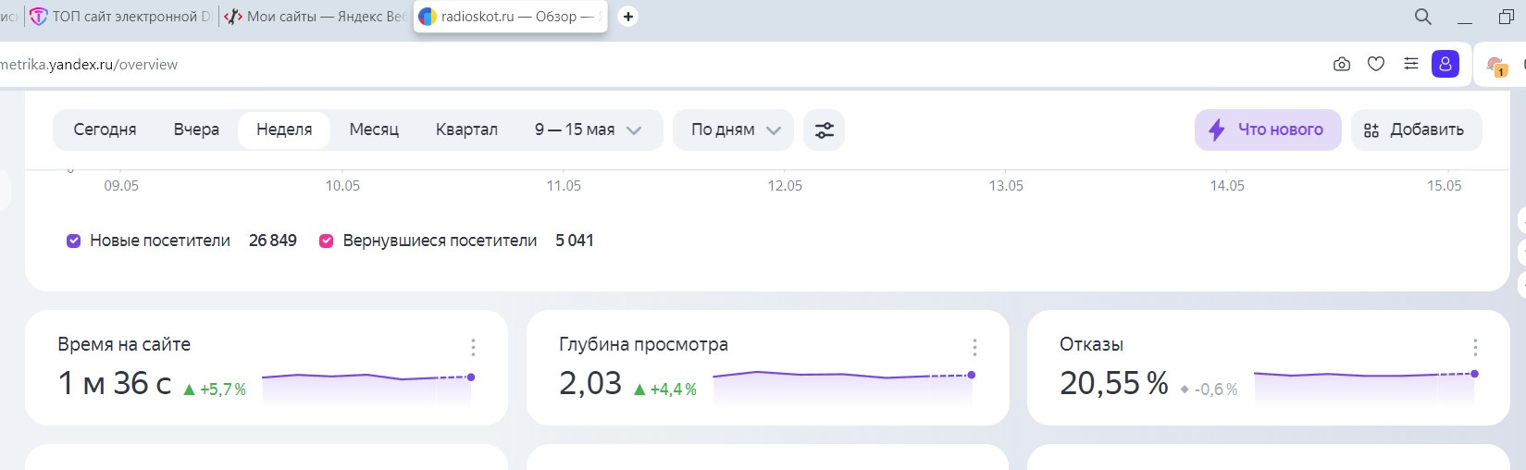The image size is (1526, 470).
Task: Toggle the Вернувшиеся посетители checkbox
Action: click(x=326, y=241)
